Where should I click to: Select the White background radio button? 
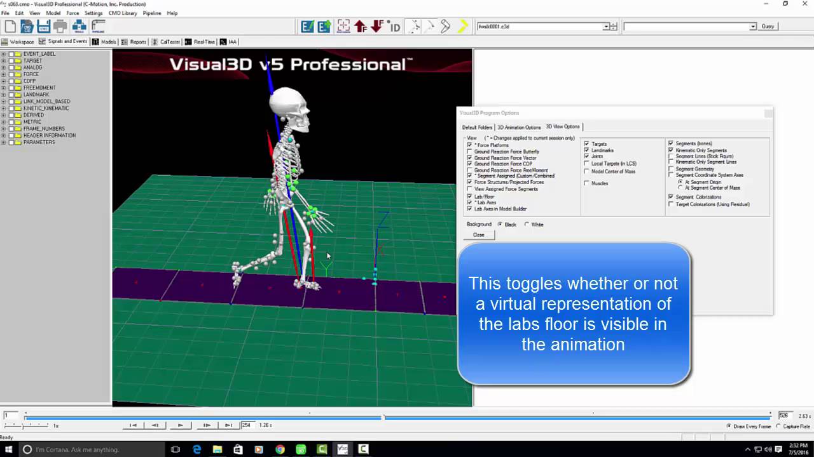(527, 224)
